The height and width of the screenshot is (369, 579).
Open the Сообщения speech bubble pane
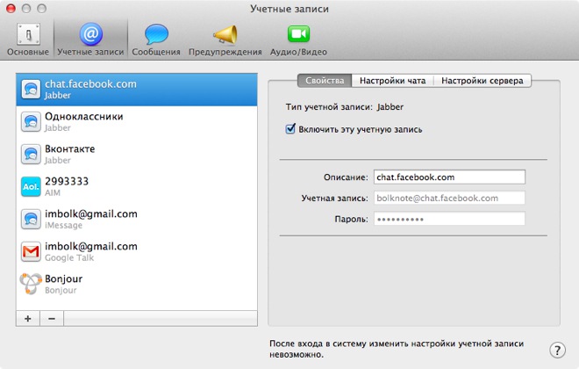pyautogui.click(x=156, y=40)
